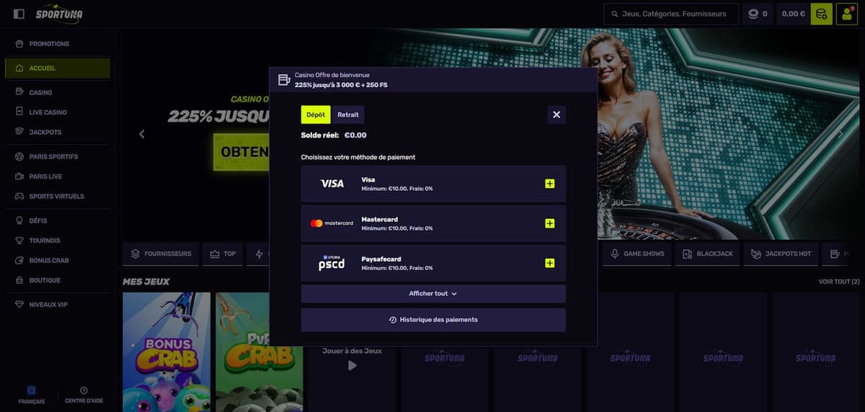This screenshot has height=412, width=865.
Task: Open Boutique in the sidebar
Action: pos(58,280)
